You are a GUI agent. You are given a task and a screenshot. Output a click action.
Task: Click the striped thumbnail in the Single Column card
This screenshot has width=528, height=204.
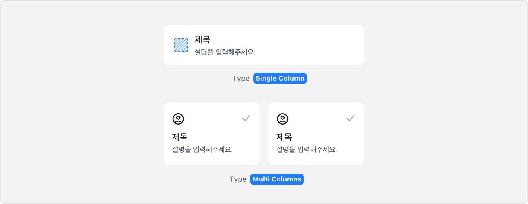181,45
